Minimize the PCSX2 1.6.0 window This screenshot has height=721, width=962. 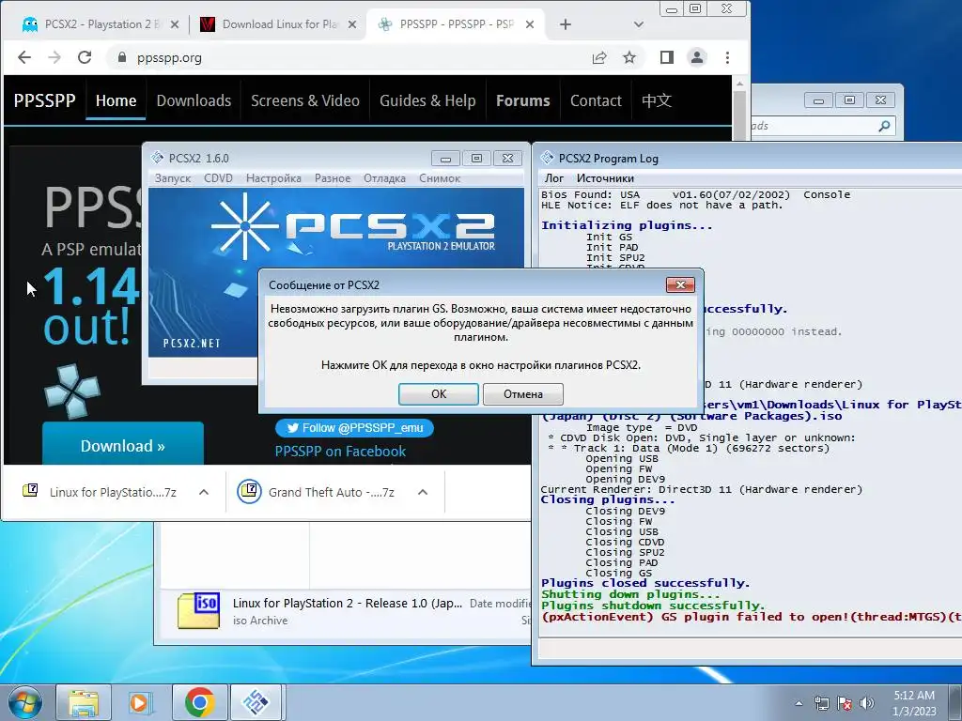pyautogui.click(x=445, y=159)
